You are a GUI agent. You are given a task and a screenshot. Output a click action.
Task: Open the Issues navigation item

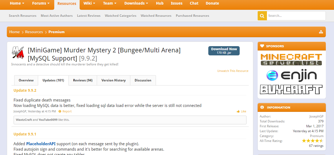click(x=177, y=4)
